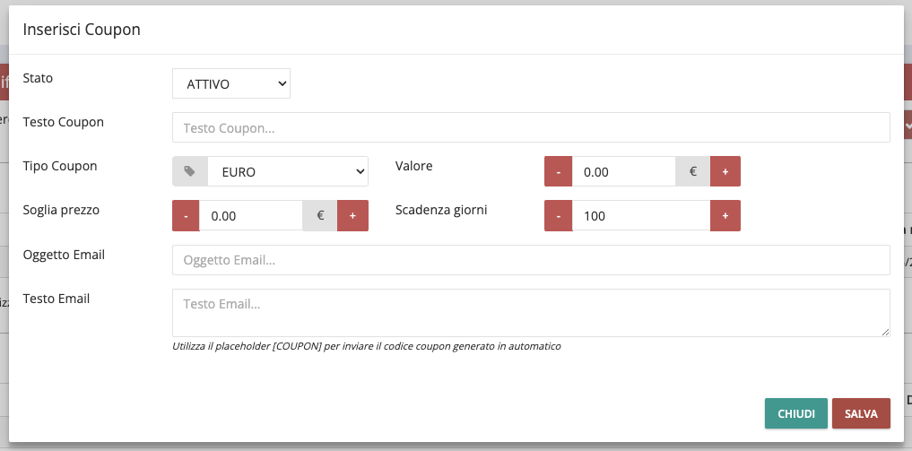Select the Soglia prezzo amount field
The image size is (912, 451).
click(250, 216)
